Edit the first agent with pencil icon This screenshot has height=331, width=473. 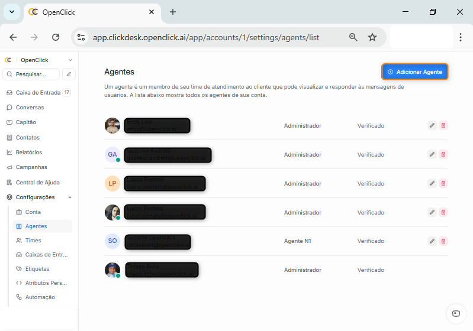click(x=432, y=125)
